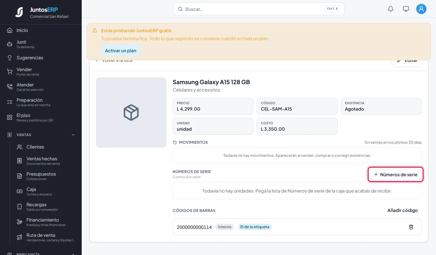This screenshot has height=255, width=436.
Task: Click the price value L 4,299.00
Action: (188, 109)
